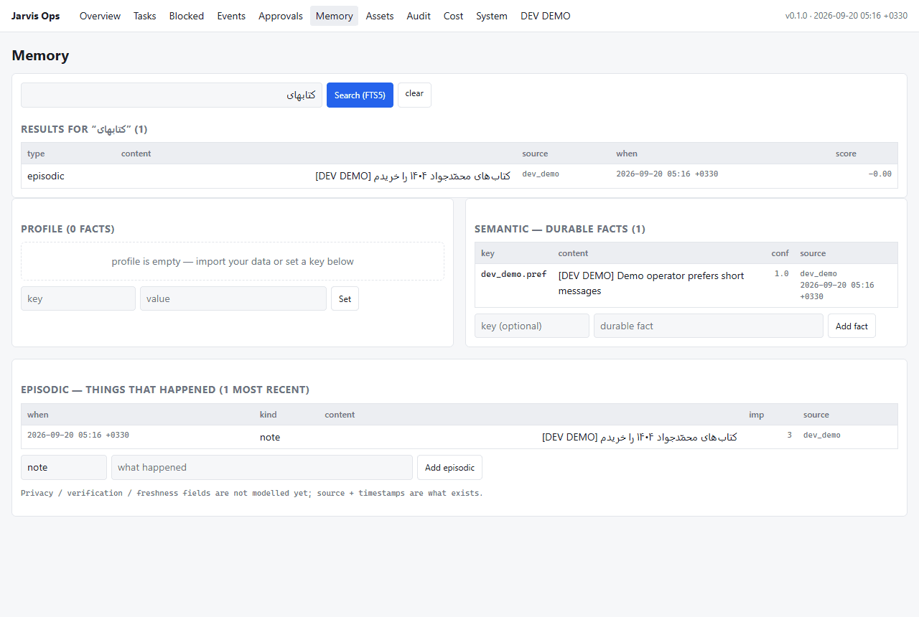Open the Overview page
Viewport: 919px width, 617px height.
point(100,16)
